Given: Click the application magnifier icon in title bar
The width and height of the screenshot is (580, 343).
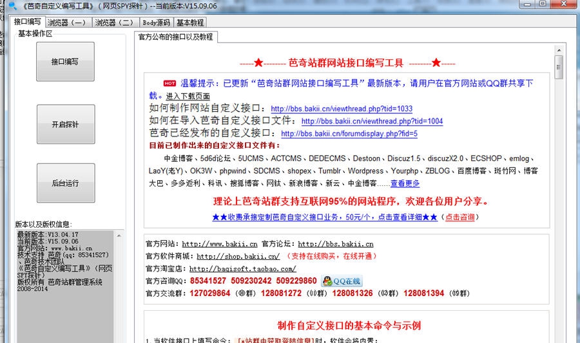Looking at the screenshot, I should tap(12, 6).
